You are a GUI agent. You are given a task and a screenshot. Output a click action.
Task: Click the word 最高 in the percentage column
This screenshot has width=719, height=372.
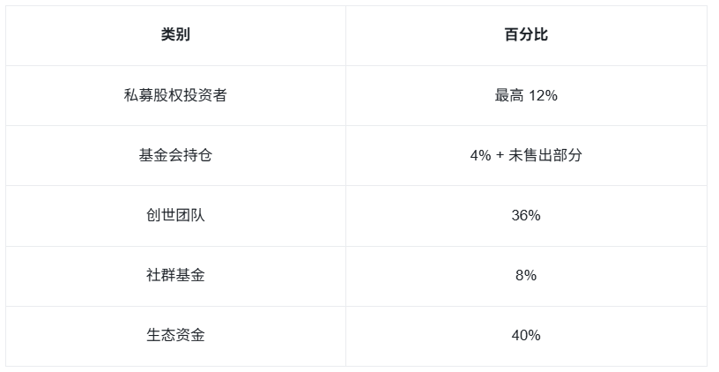(x=509, y=95)
